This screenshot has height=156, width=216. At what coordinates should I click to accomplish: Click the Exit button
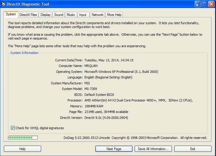tap(193, 149)
